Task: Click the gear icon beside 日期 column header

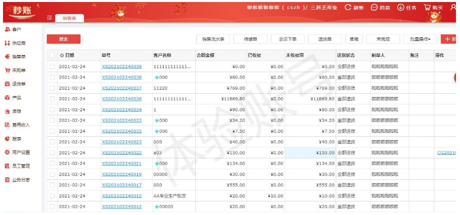Action: [62, 55]
